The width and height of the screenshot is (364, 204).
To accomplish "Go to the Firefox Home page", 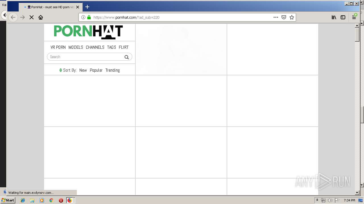I will point(41,17).
